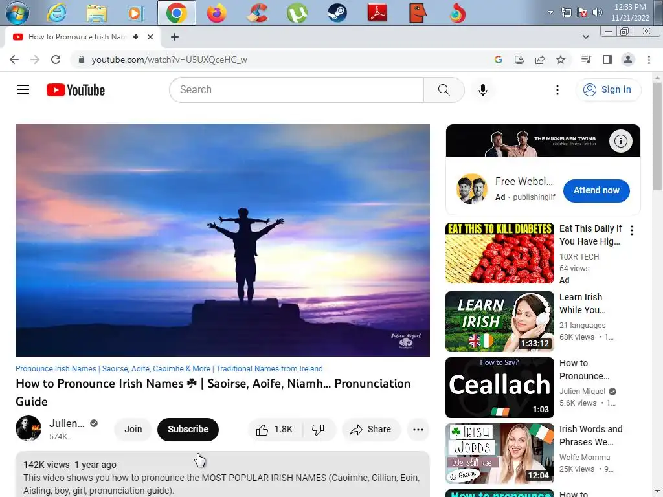Open the taskbar clock 12:33 PM
663x497 pixels.
[630, 12]
